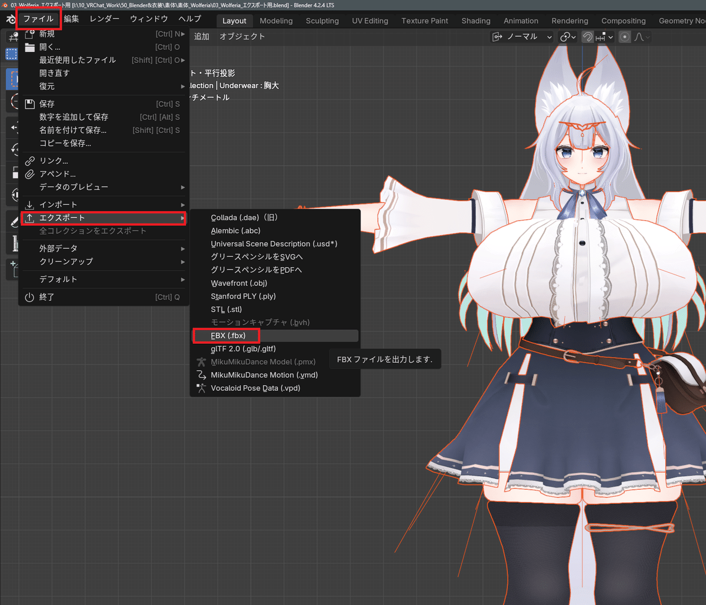Click the transform orientation icon beside ノーマル
The image size is (706, 605).
coord(498,36)
